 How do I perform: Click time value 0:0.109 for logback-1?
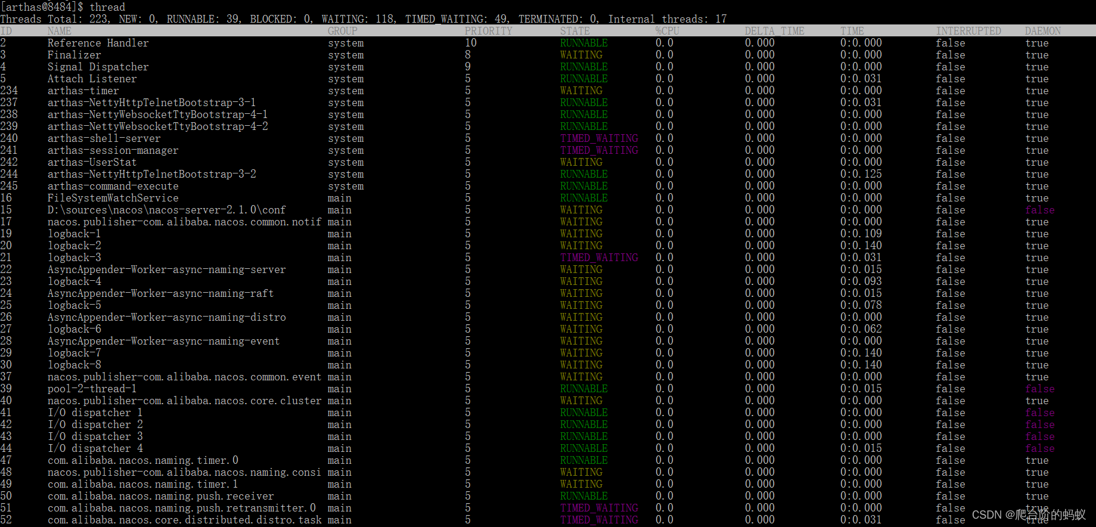click(861, 234)
